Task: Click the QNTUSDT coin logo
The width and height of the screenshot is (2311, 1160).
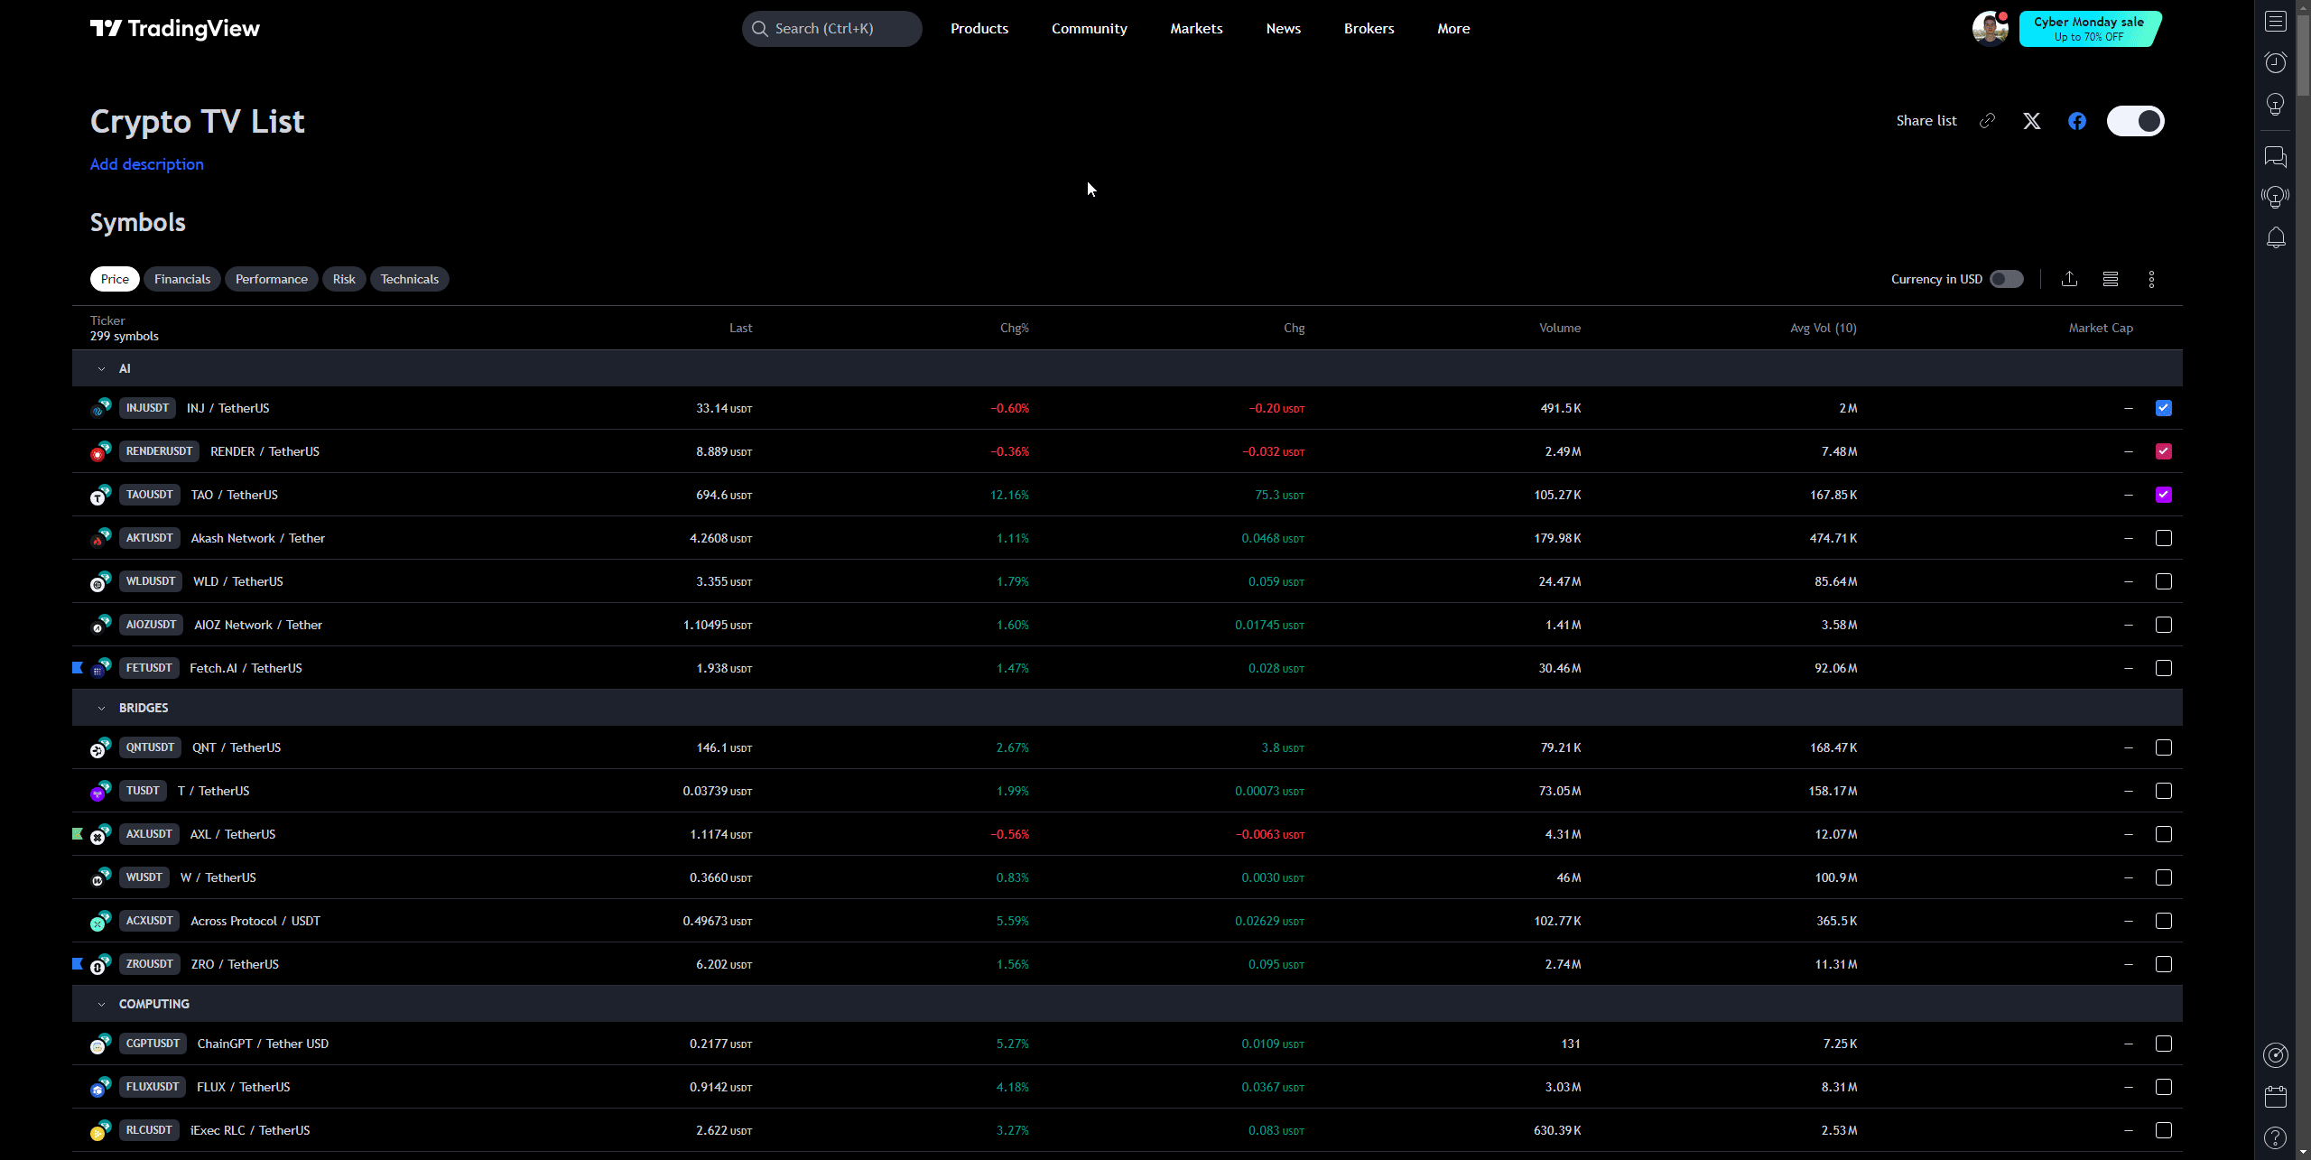Action: [x=100, y=747]
